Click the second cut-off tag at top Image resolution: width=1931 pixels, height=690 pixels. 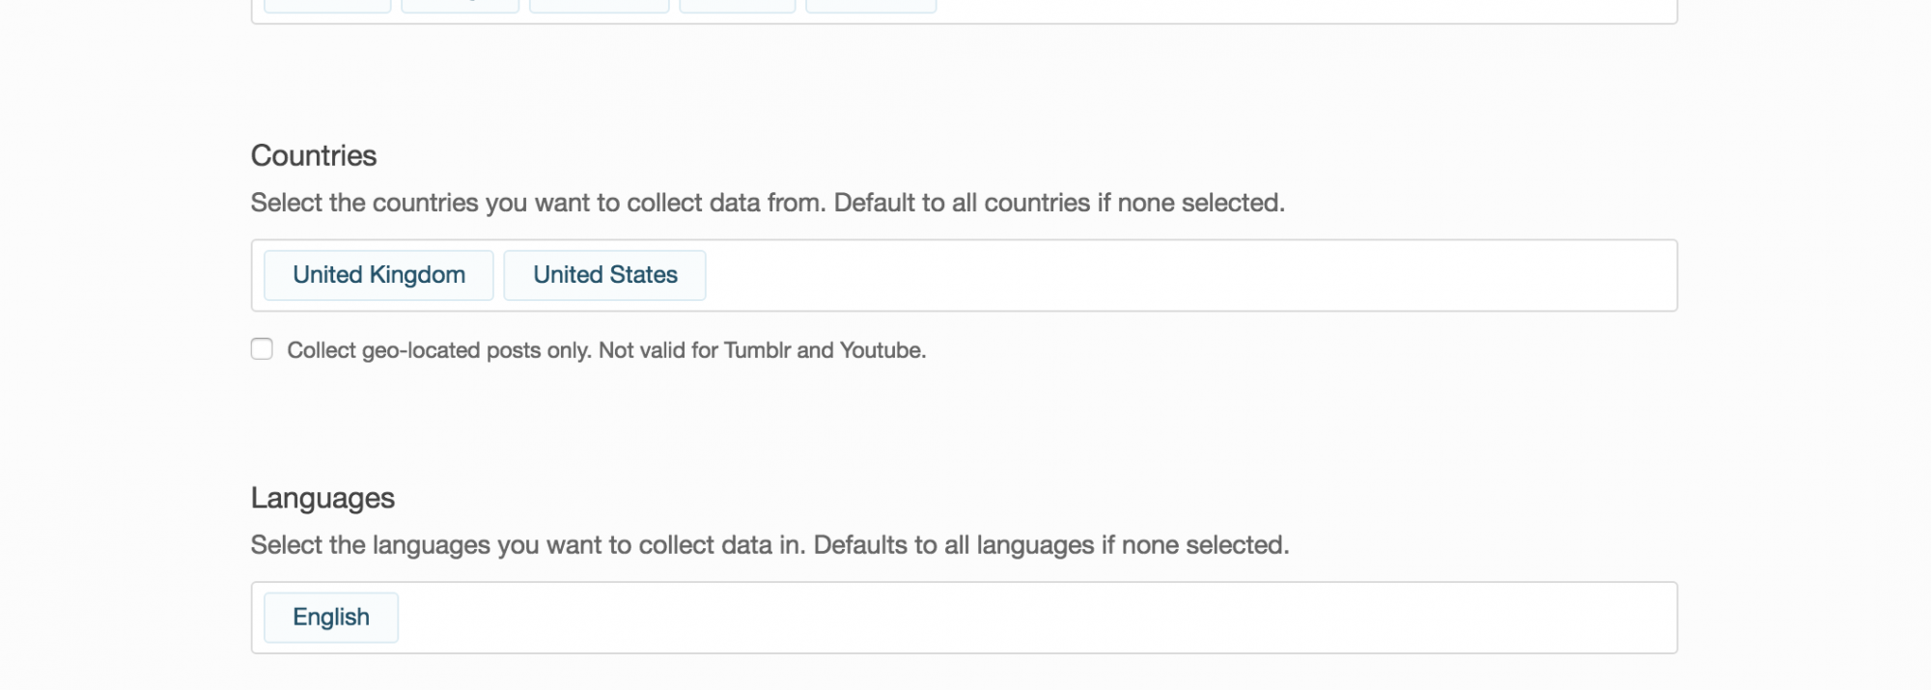point(460,6)
